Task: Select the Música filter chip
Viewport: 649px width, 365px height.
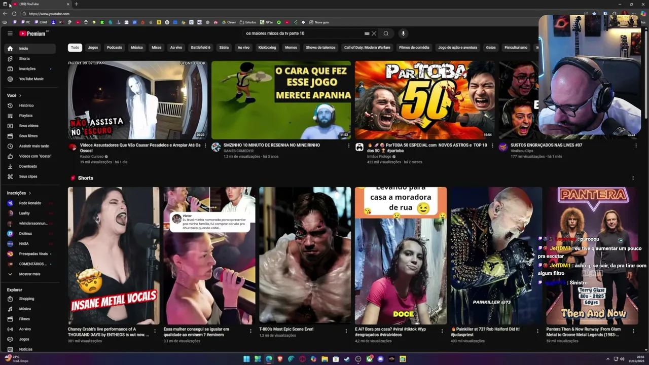Action: click(x=137, y=48)
